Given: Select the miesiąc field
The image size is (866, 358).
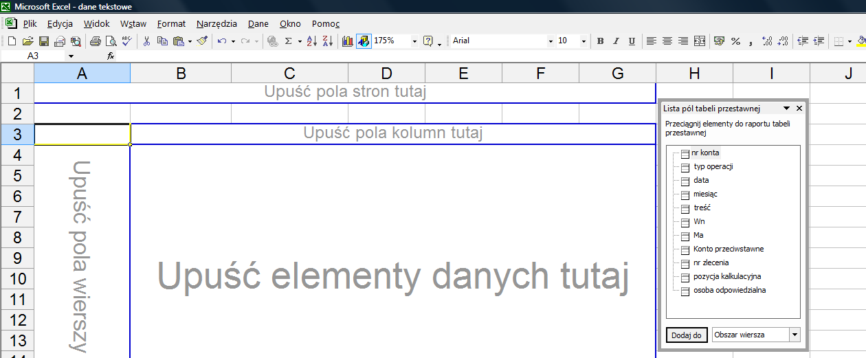Looking at the screenshot, I should coord(705,194).
